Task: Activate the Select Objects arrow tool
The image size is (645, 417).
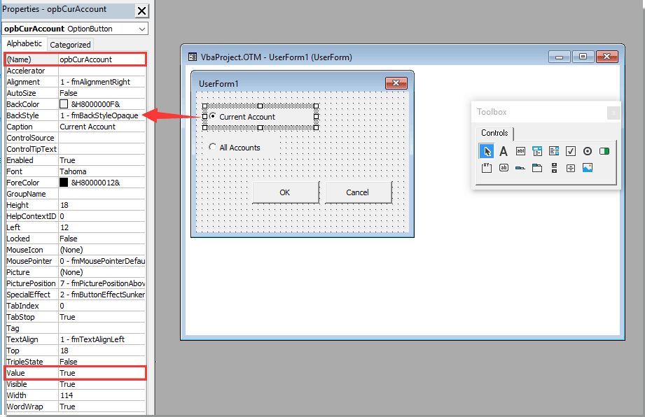Action: pyautogui.click(x=486, y=150)
